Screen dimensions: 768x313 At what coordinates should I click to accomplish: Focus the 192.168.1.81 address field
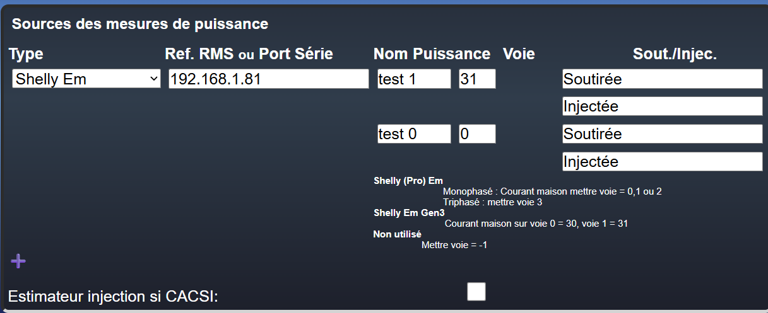(269, 79)
